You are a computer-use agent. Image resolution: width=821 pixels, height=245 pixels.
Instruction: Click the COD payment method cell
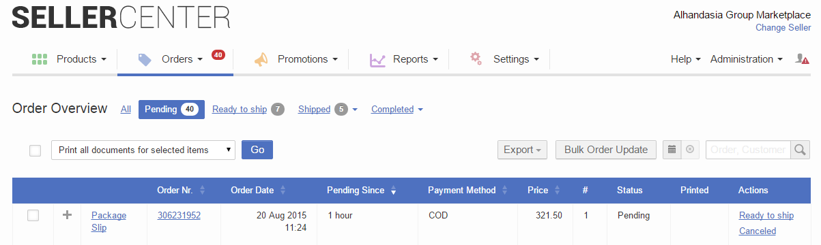coord(437,216)
